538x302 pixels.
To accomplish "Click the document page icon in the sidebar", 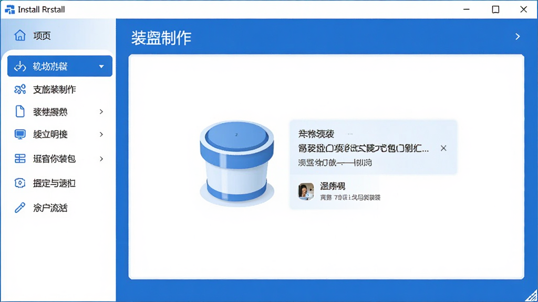I will click(20, 112).
